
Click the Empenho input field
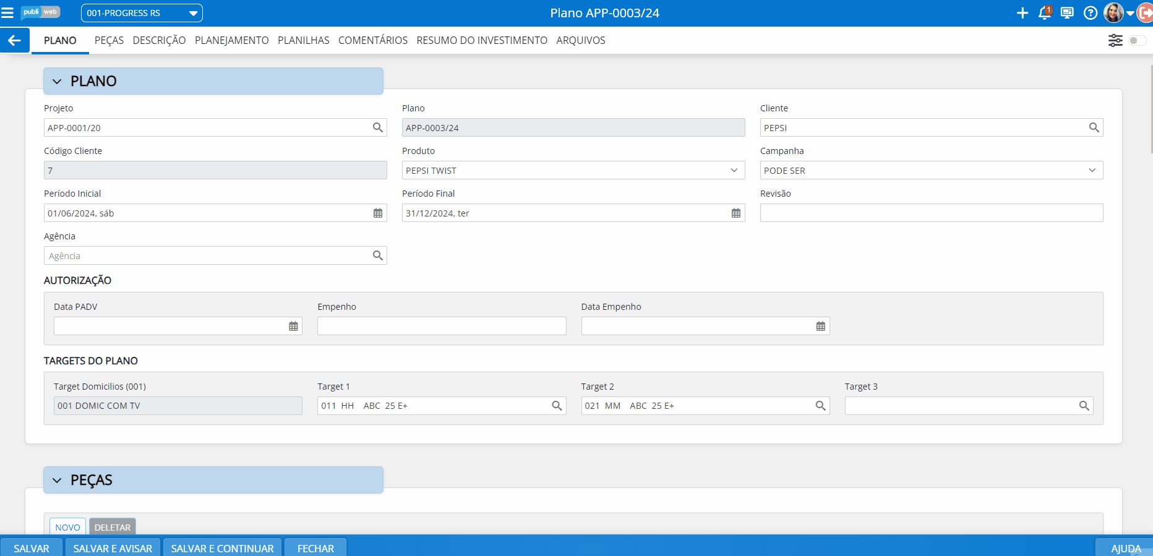(x=442, y=326)
